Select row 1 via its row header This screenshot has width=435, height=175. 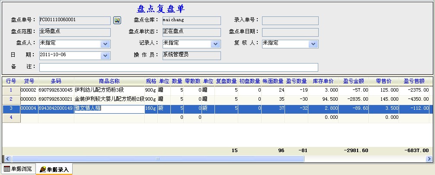(11, 90)
